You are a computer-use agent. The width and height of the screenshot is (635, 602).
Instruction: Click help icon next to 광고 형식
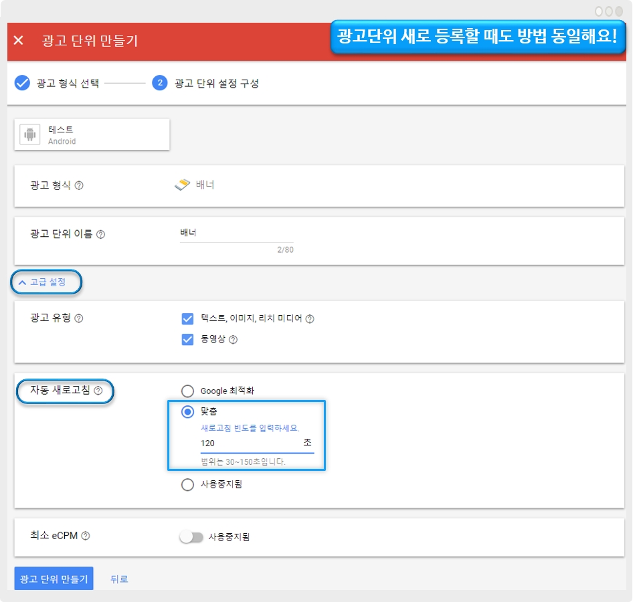click(79, 185)
